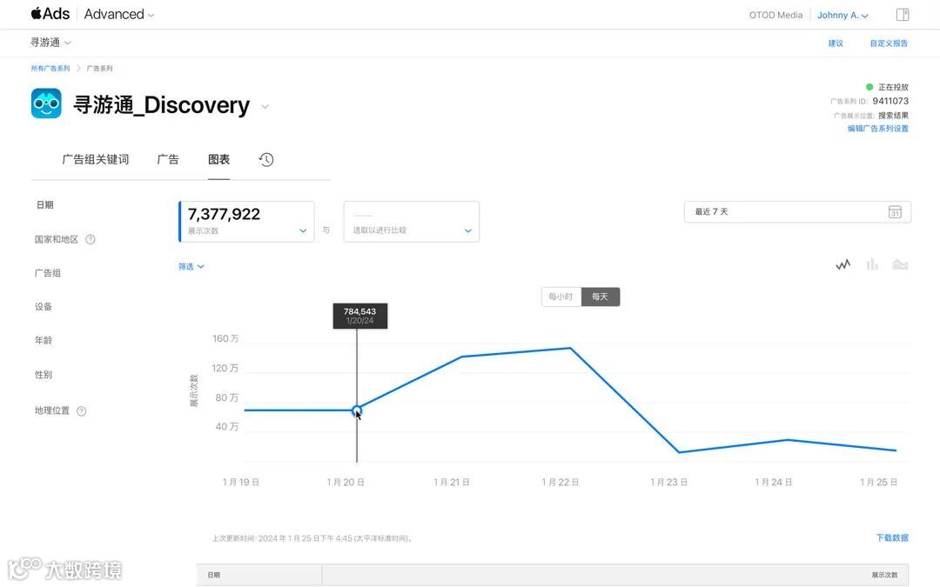Select 日期 dimension
This screenshot has height=587, width=940.
[x=45, y=205]
